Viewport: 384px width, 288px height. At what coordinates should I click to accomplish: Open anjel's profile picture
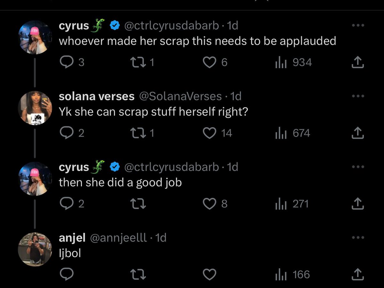pyautogui.click(x=35, y=249)
